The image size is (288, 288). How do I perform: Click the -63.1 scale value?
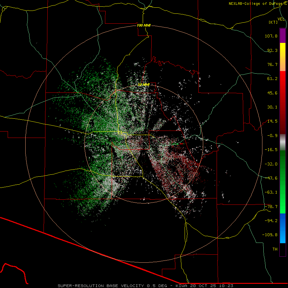[271, 192]
